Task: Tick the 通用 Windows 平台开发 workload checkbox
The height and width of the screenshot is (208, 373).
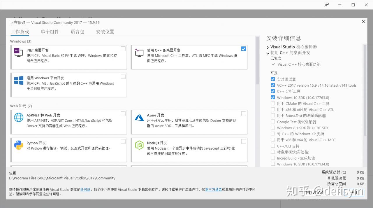Action: coord(123,76)
